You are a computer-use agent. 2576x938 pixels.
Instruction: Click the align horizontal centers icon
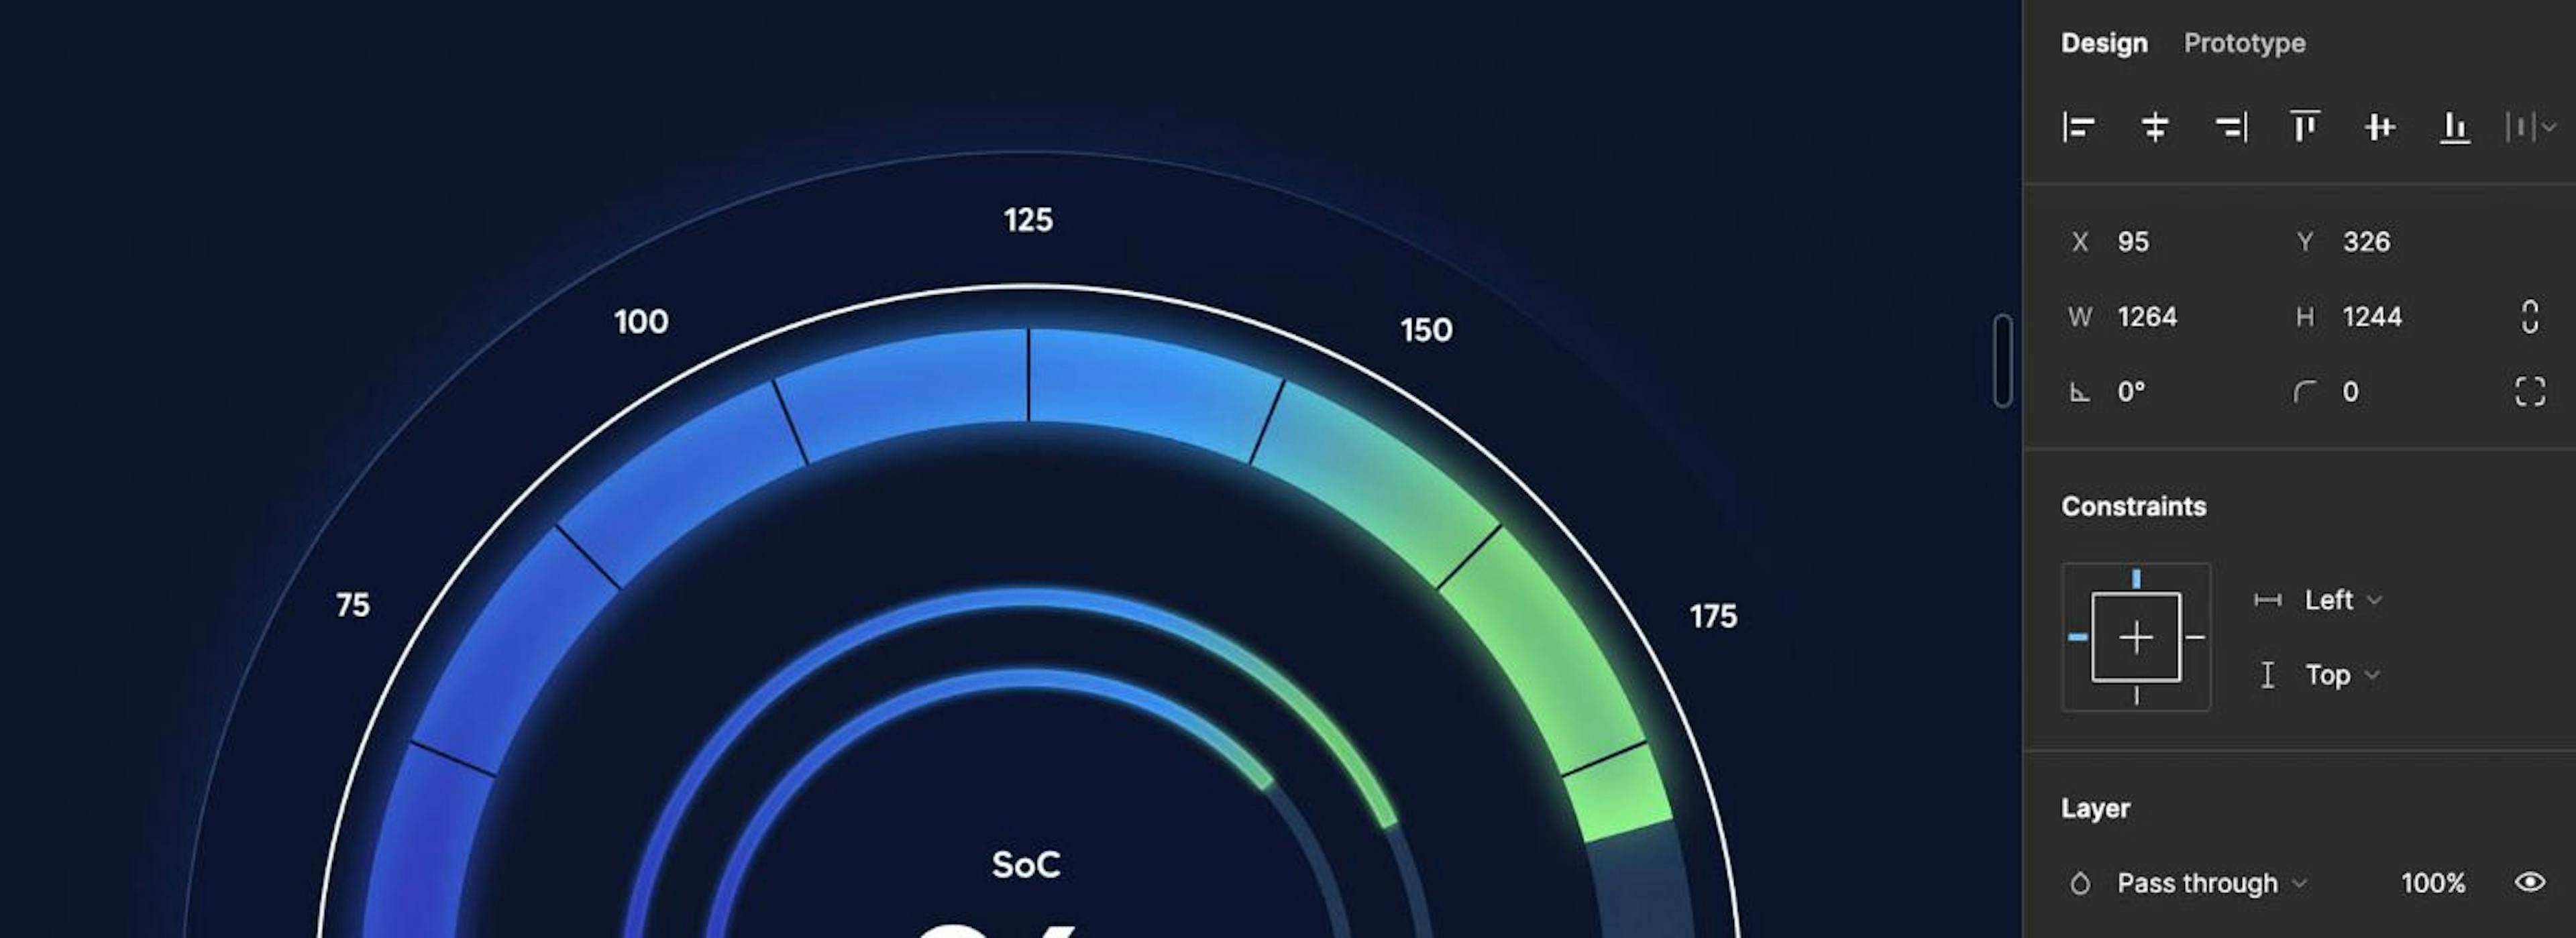(2154, 127)
